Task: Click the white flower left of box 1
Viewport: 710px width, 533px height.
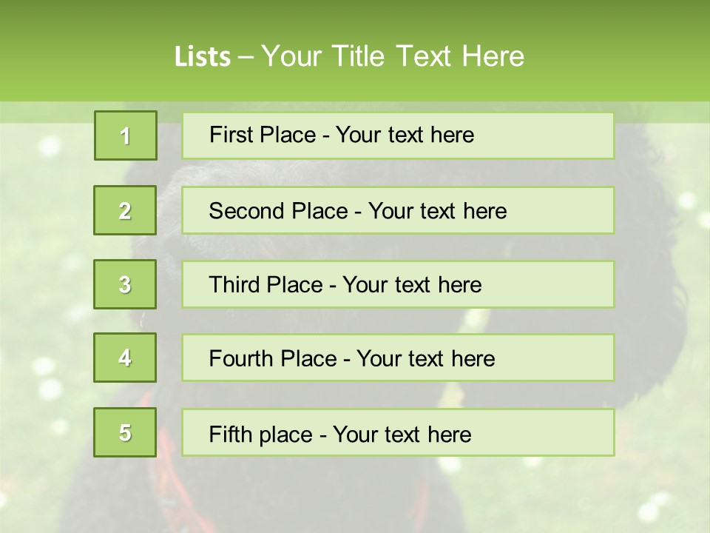Action: pyautogui.click(x=49, y=146)
